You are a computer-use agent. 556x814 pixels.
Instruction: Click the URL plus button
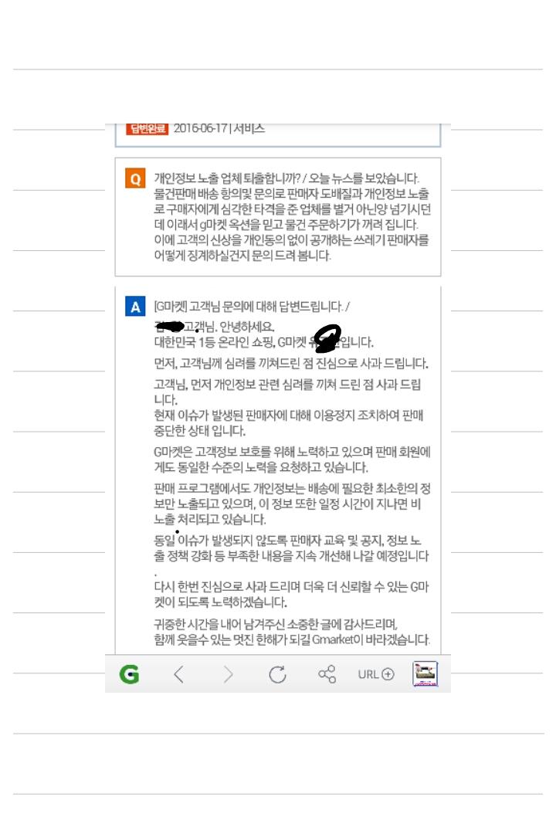tap(376, 674)
